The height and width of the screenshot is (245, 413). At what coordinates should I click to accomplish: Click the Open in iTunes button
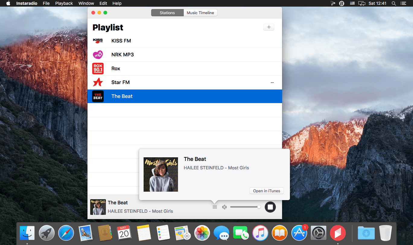(x=267, y=191)
